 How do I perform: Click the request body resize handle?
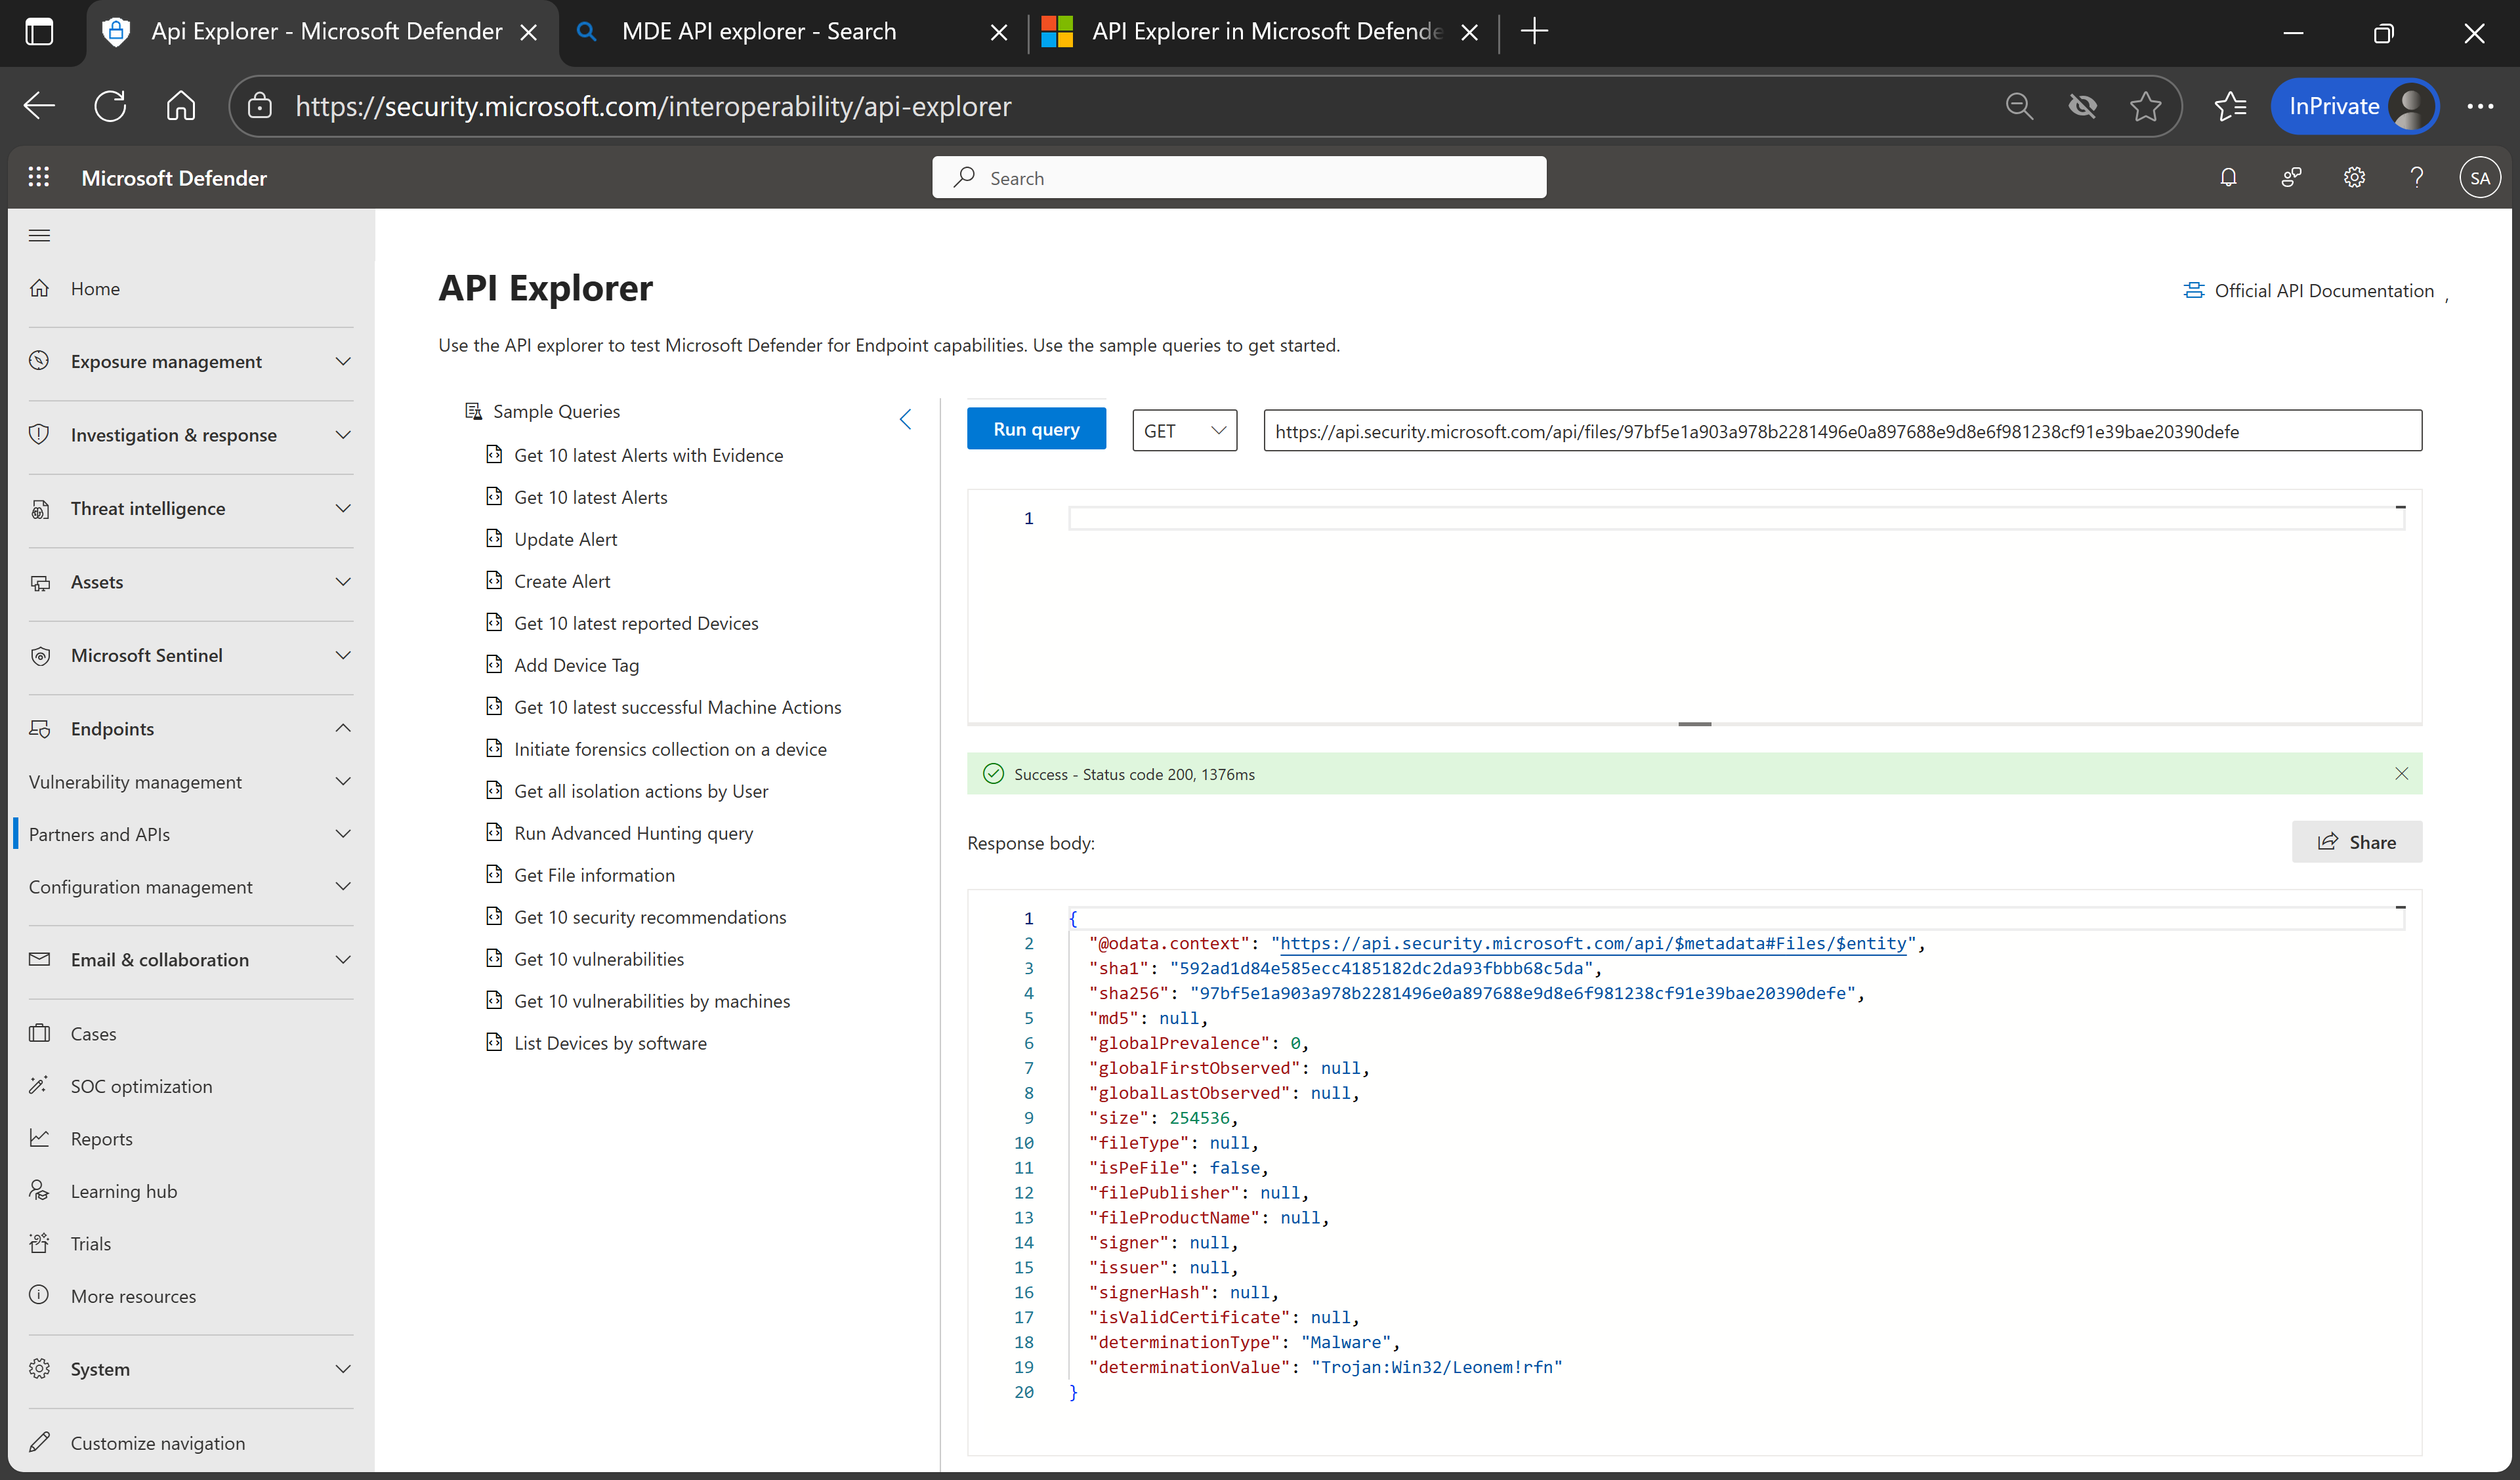click(x=1694, y=723)
